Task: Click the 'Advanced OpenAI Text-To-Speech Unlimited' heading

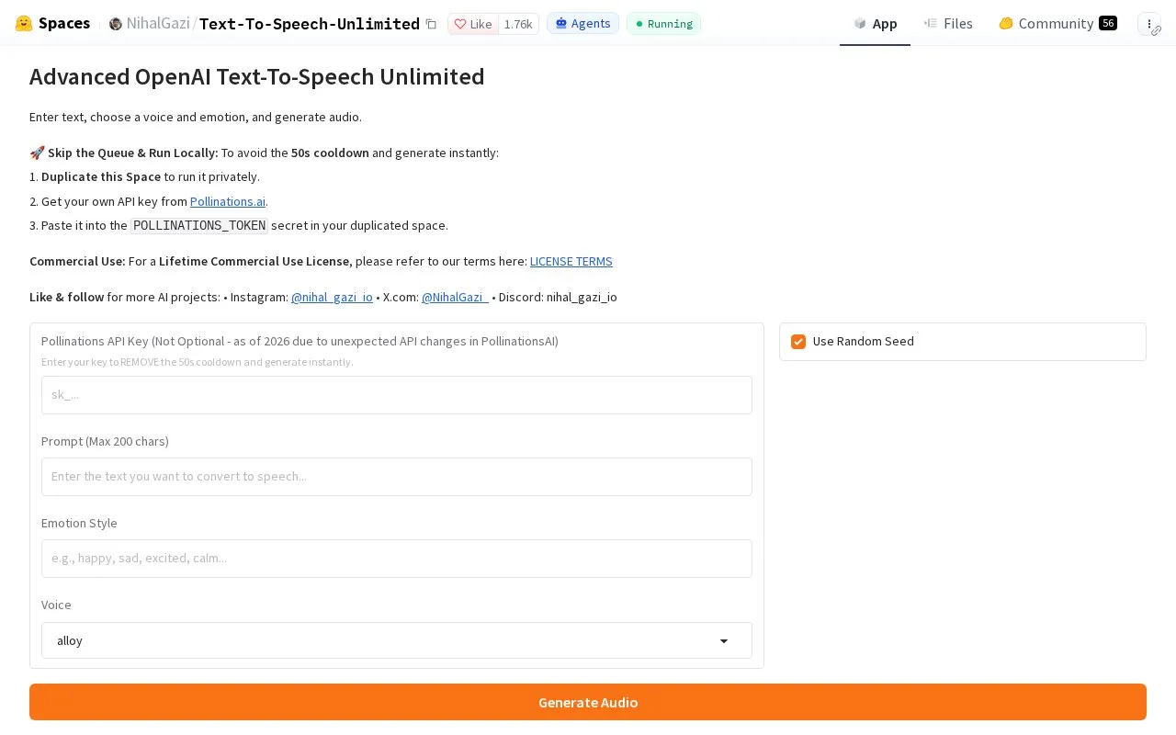Action: point(257,76)
